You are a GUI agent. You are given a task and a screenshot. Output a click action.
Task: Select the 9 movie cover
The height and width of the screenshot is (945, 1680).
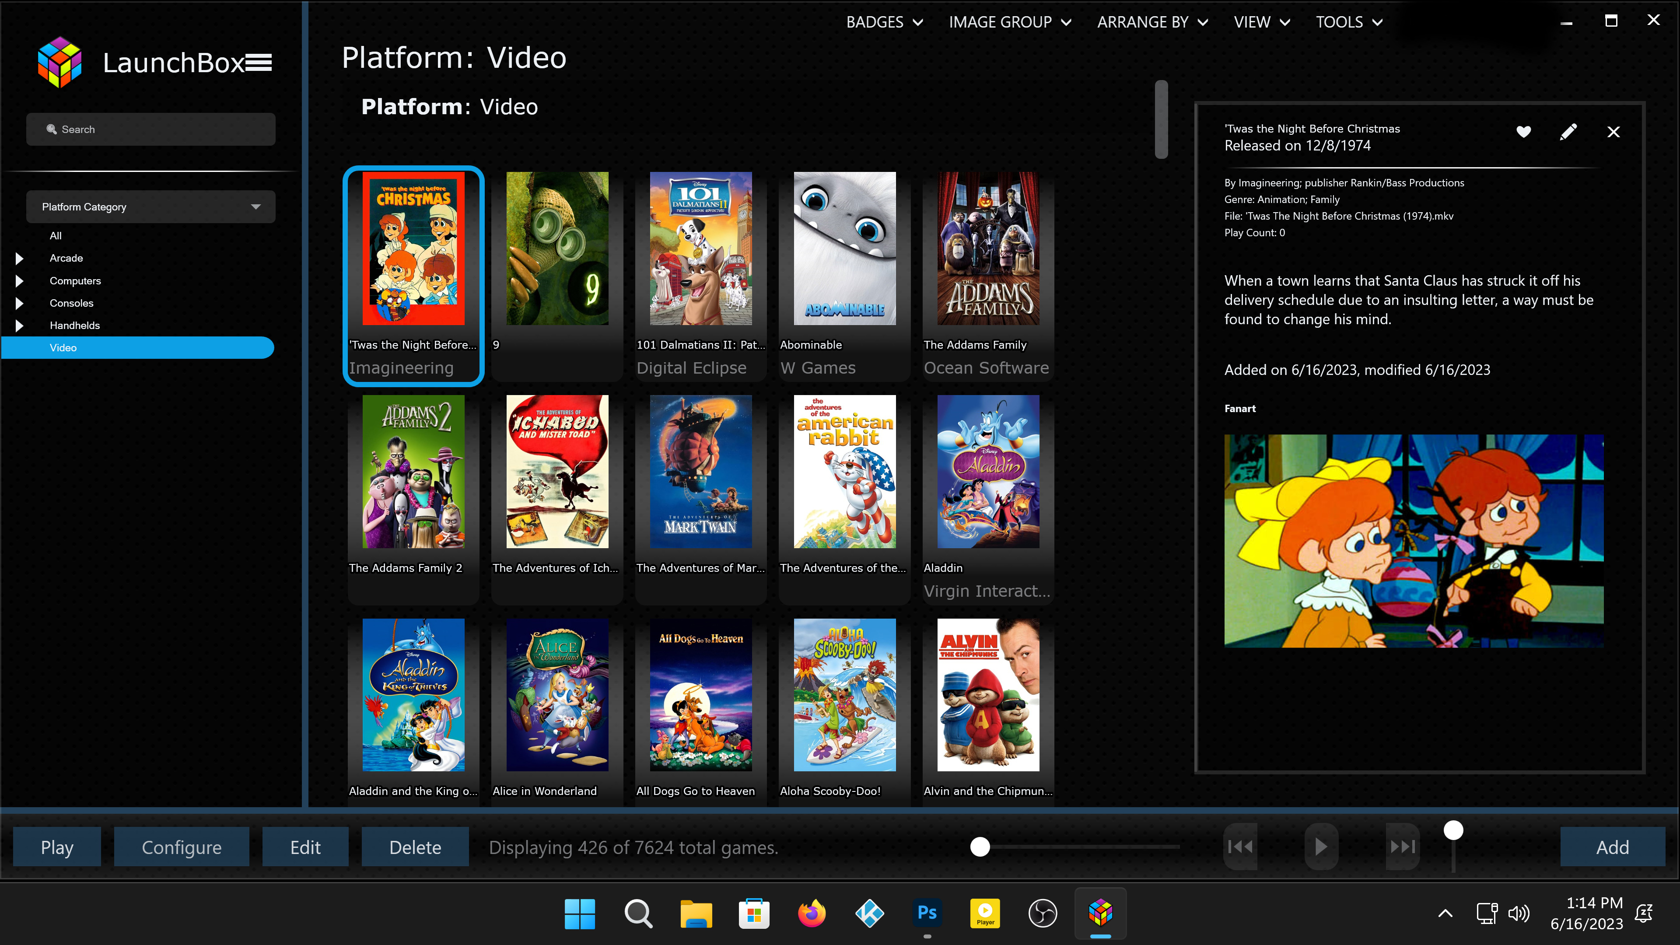[x=558, y=248]
